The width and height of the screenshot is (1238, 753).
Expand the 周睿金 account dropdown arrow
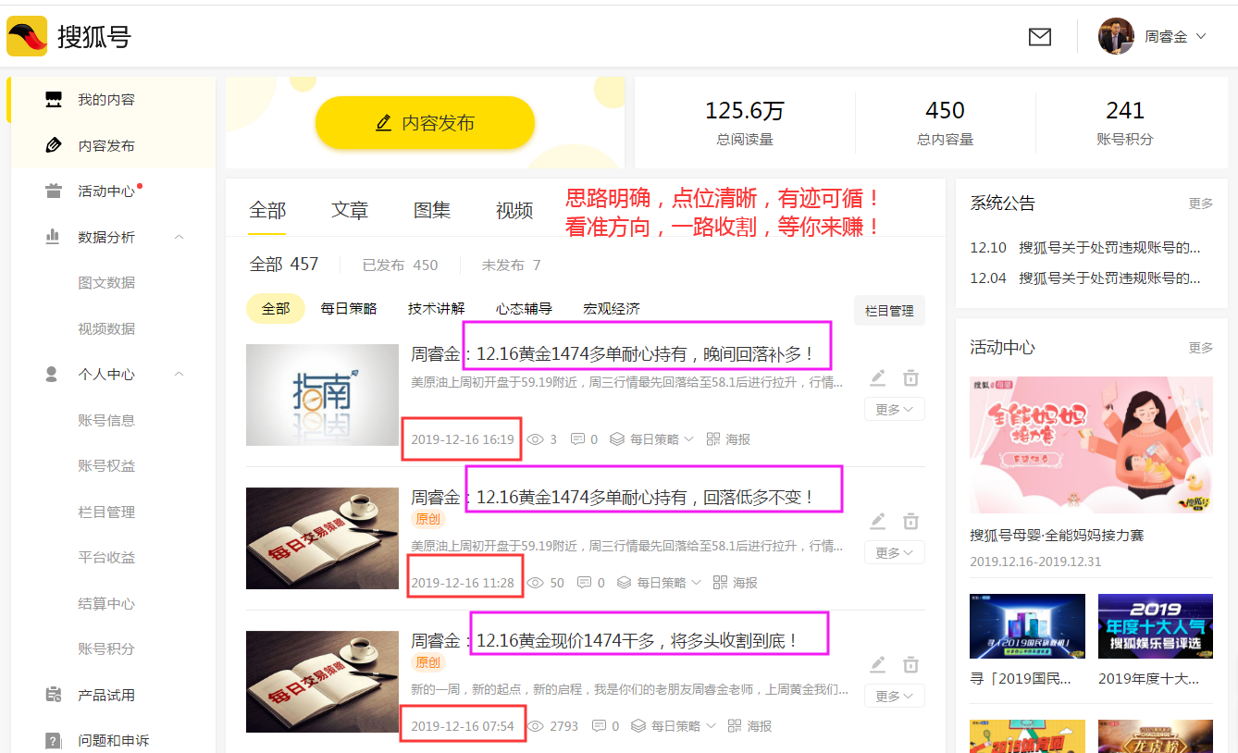pos(1201,36)
